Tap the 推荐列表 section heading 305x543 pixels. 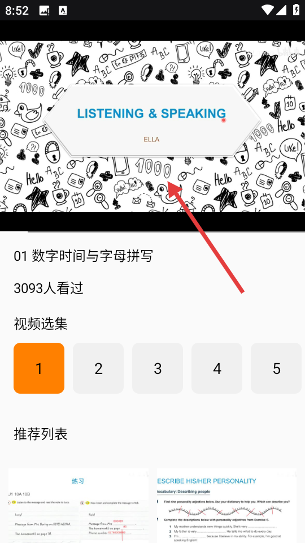[x=41, y=434]
